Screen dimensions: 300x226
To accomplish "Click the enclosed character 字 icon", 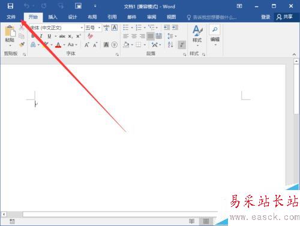I will coord(115,44).
